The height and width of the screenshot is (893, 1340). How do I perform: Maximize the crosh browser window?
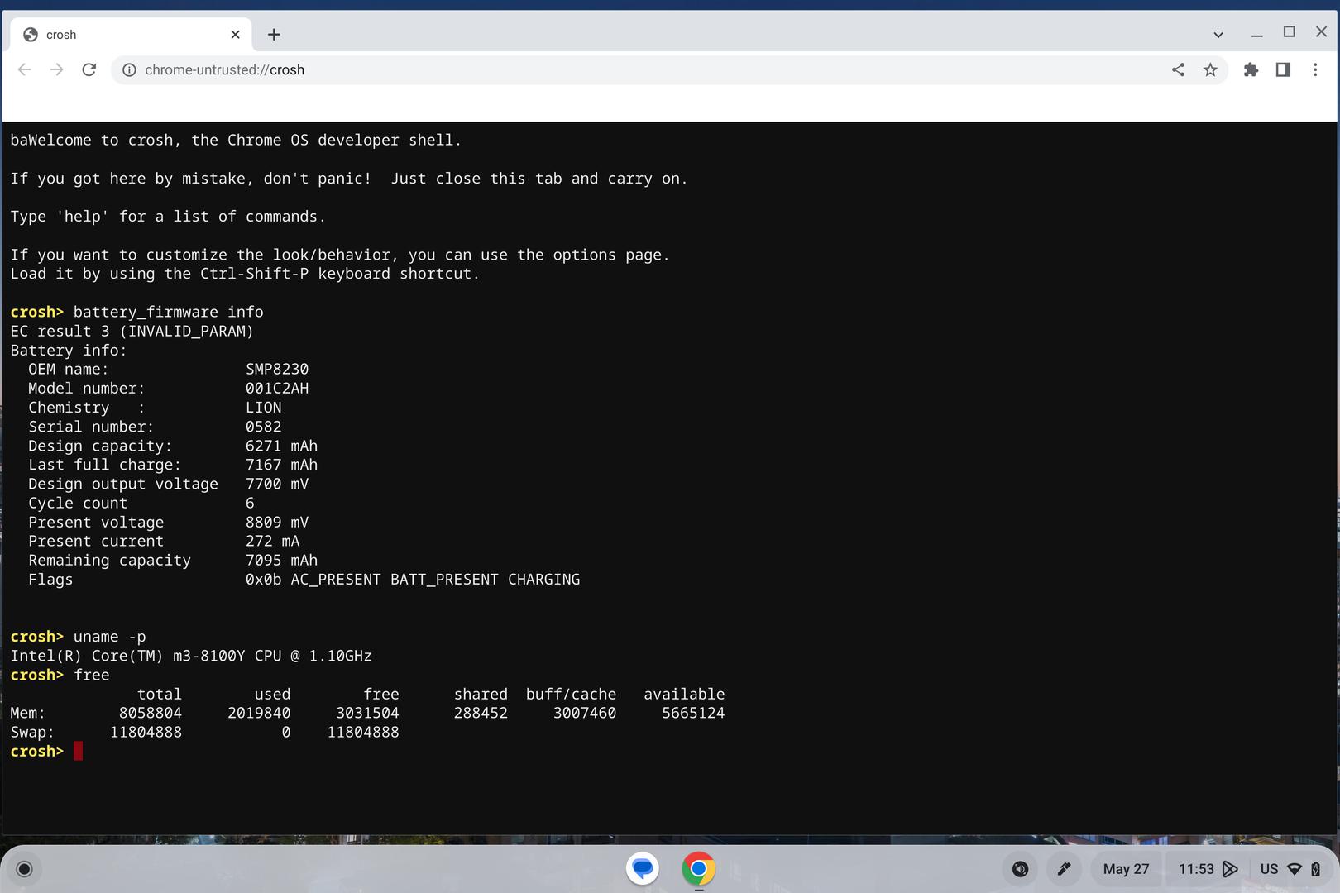(x=1289, y=31)
